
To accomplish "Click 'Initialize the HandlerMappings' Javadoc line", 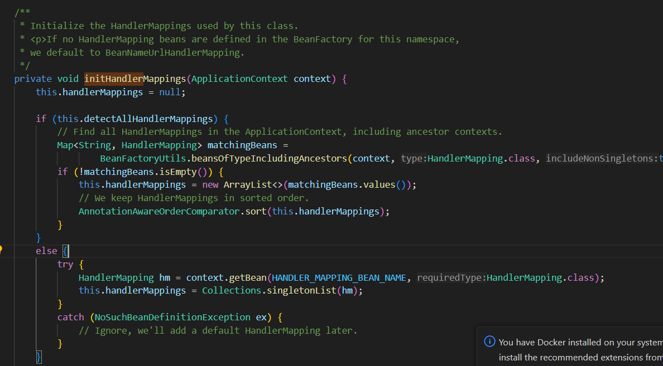I will click(159, 26).
